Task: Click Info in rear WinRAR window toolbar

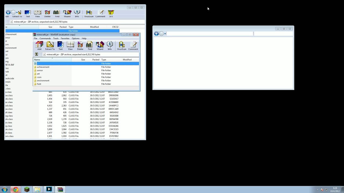Action: 77,14
